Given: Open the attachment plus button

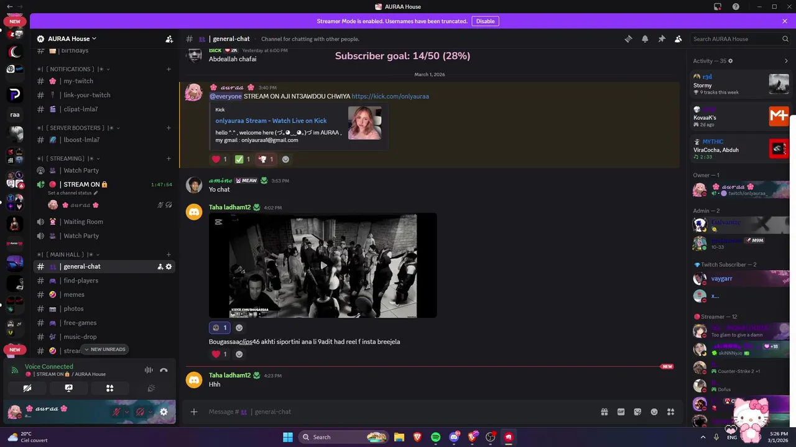Looking at the screenshot, I should (194, 412).
